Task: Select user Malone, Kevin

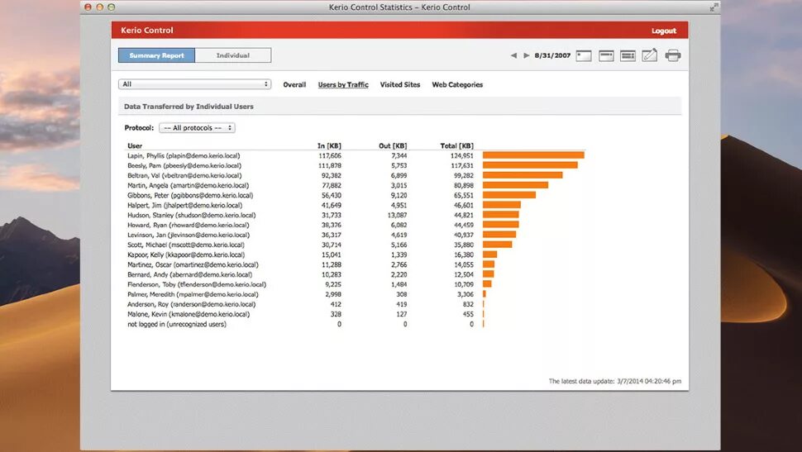Action: [189, 315]
